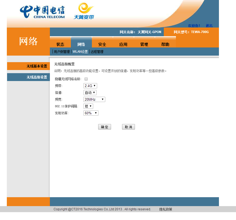Click the 天翼宽带 logo
Image resolution: width=236 pixels, height=220 pixels.
coord(83,12)
